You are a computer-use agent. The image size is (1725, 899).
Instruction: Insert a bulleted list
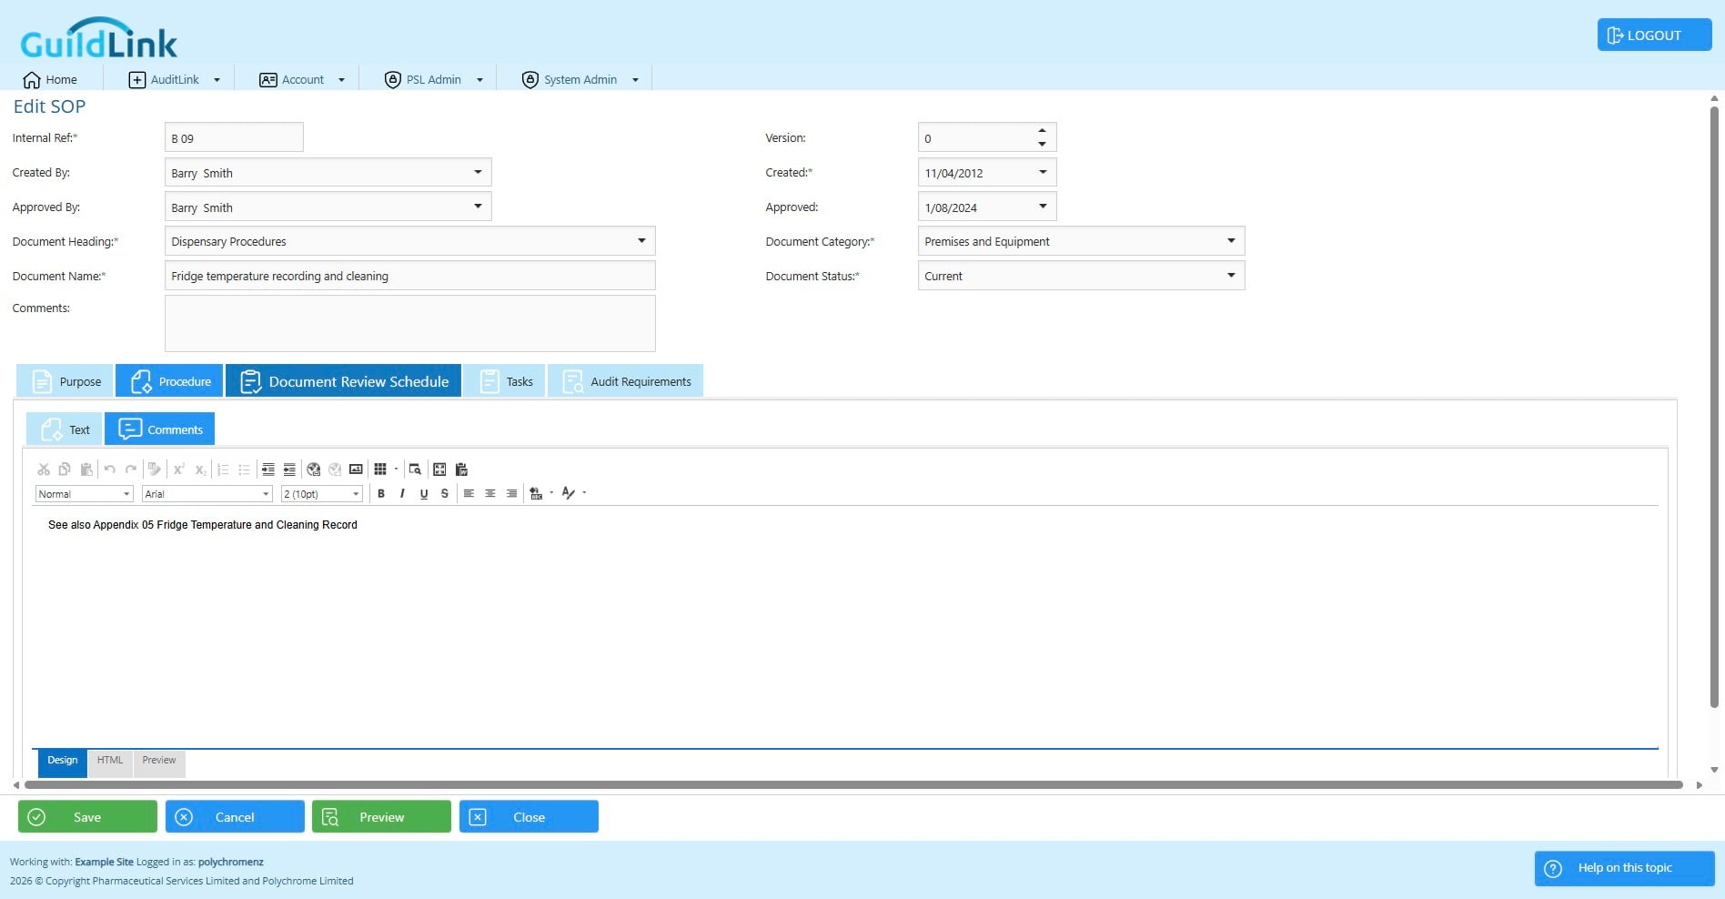tap(244, 470)
